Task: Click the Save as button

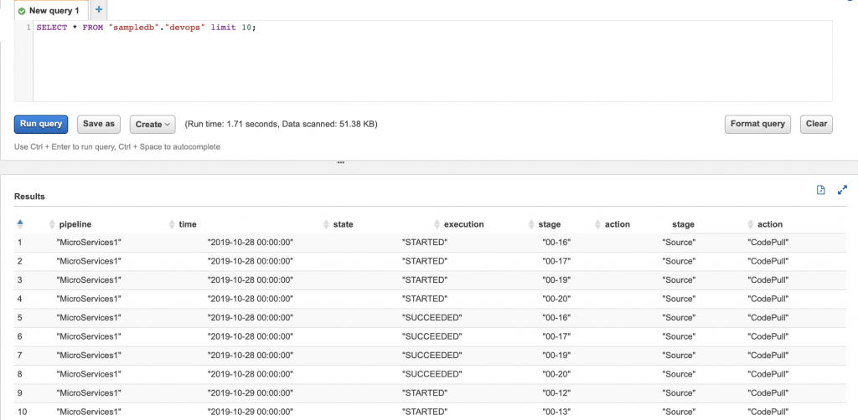Action: pyautogui.click(x=98, y=124)
